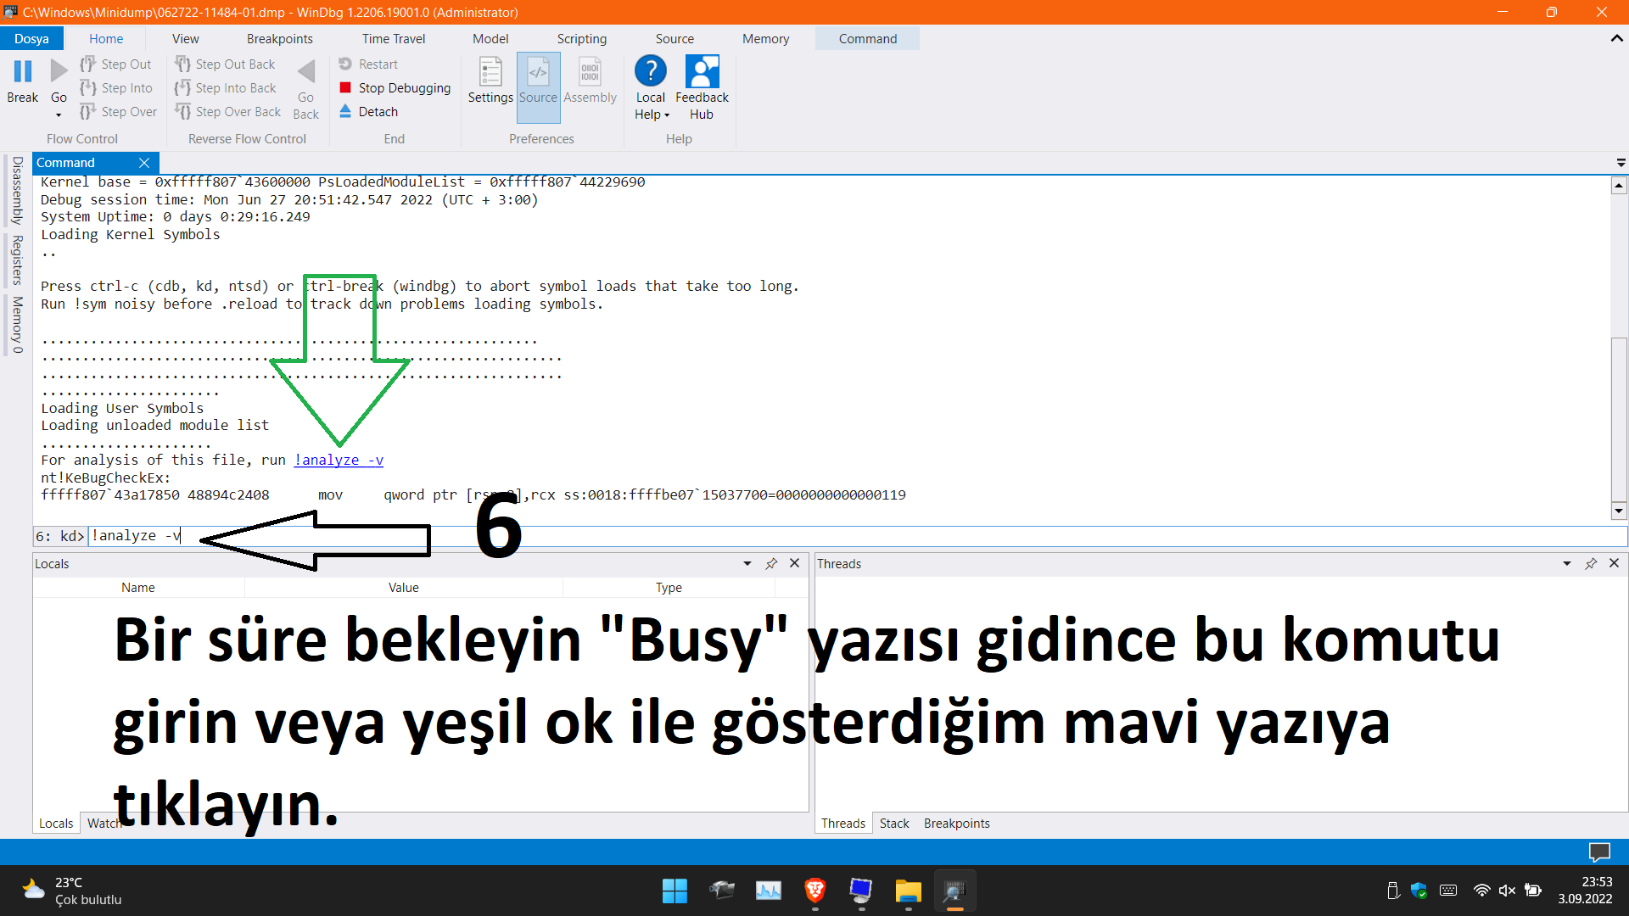The width and height of the screenshot is (1629, 916).
Task: Click the command output scrollbar up arrow
Action: pyautogui.click(x=1619, y=186)
